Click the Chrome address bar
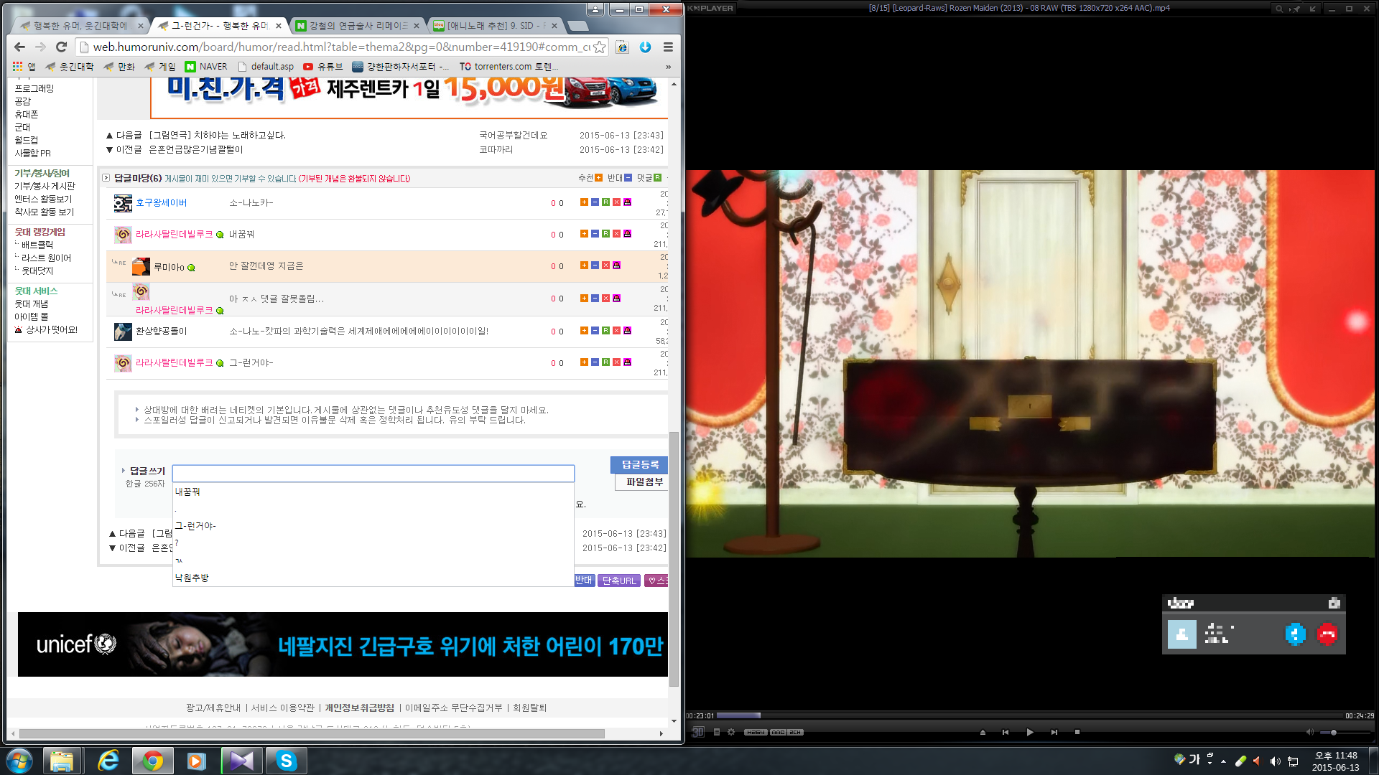 coord(341,47)
